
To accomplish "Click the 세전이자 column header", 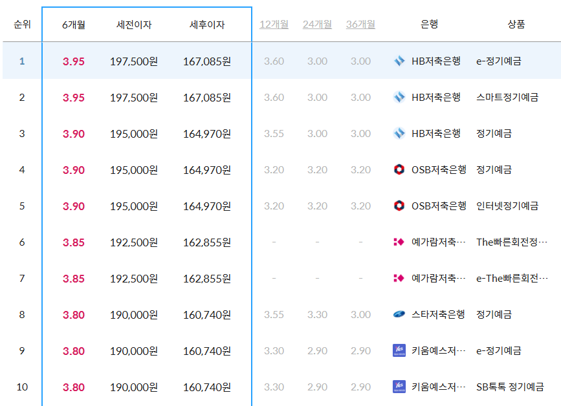I will (x=134, y=25).
